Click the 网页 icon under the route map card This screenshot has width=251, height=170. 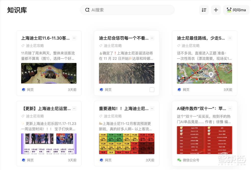[179, 89]
